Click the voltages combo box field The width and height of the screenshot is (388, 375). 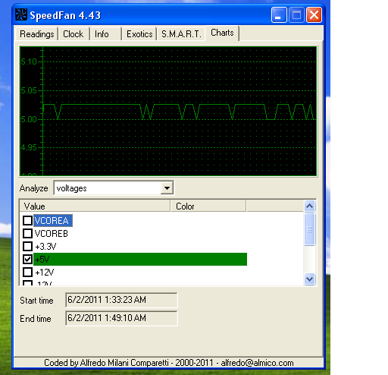(x=114, y=188)
